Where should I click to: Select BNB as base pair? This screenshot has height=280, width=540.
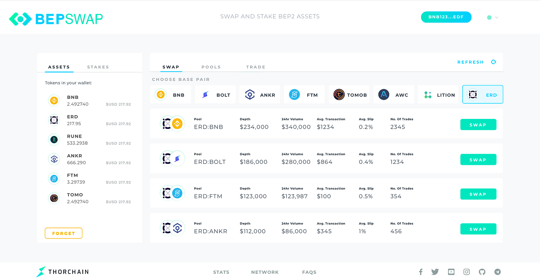tap(171, 94)
